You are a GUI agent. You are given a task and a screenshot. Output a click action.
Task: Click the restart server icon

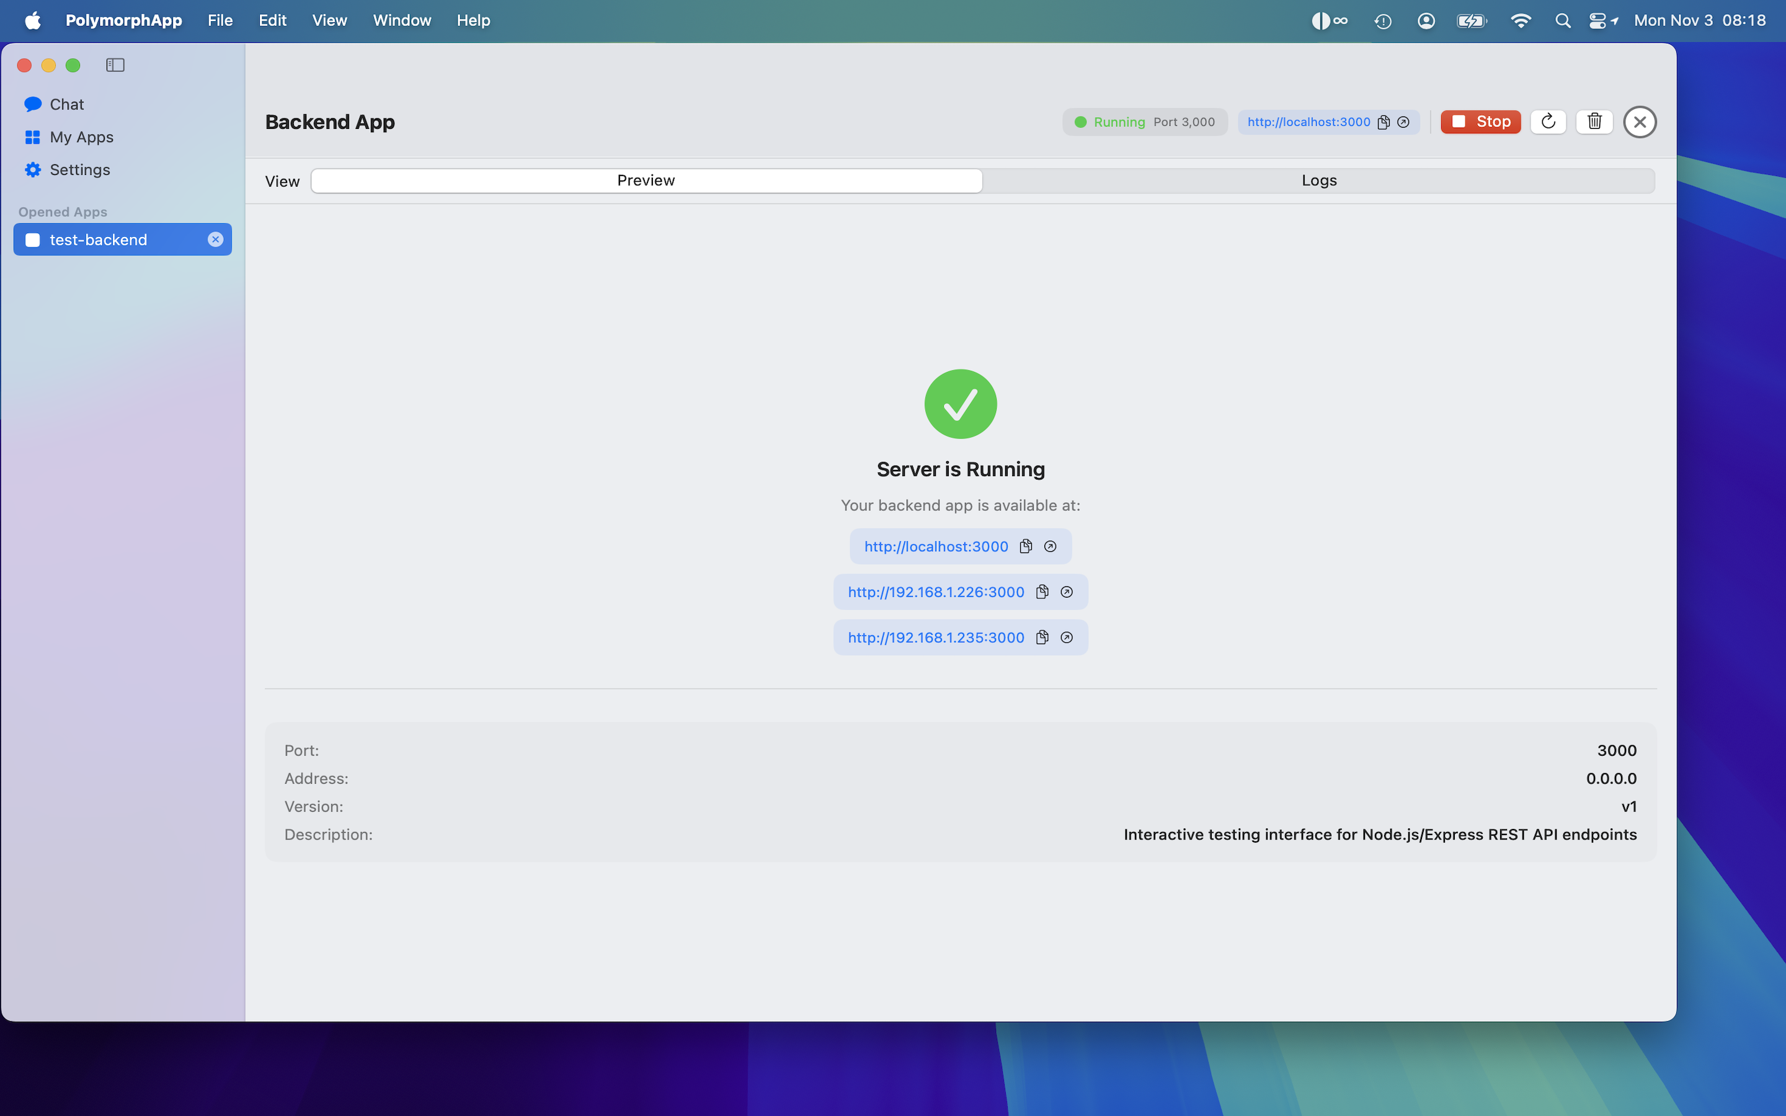point(1548,122)
